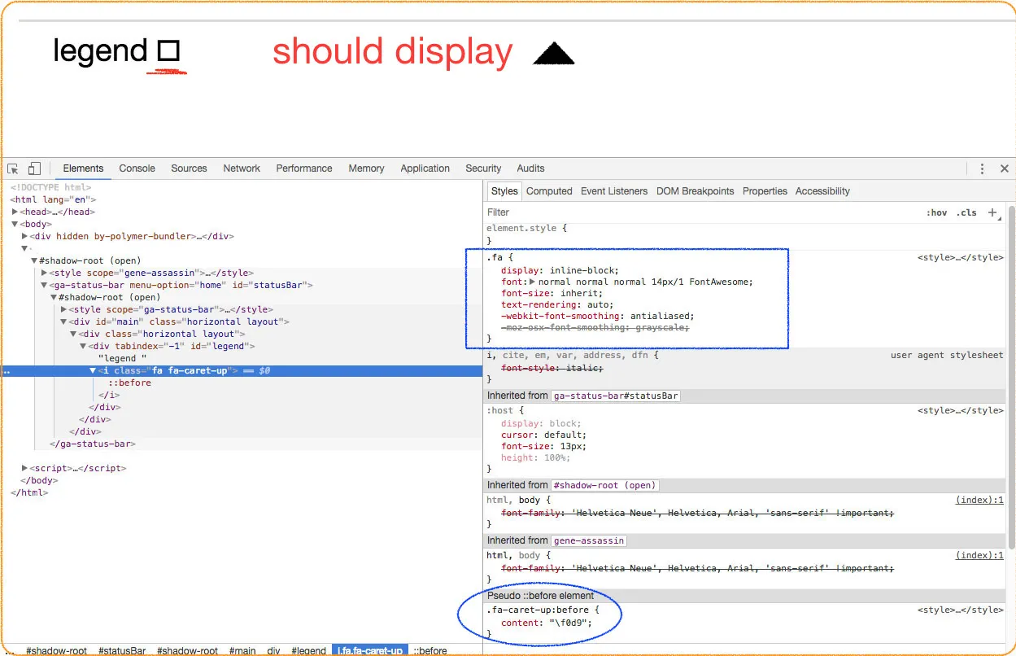Select the ::before pseudo-element tree row
This screenshot has height=656, width=1016.
[x=129, y=383]
